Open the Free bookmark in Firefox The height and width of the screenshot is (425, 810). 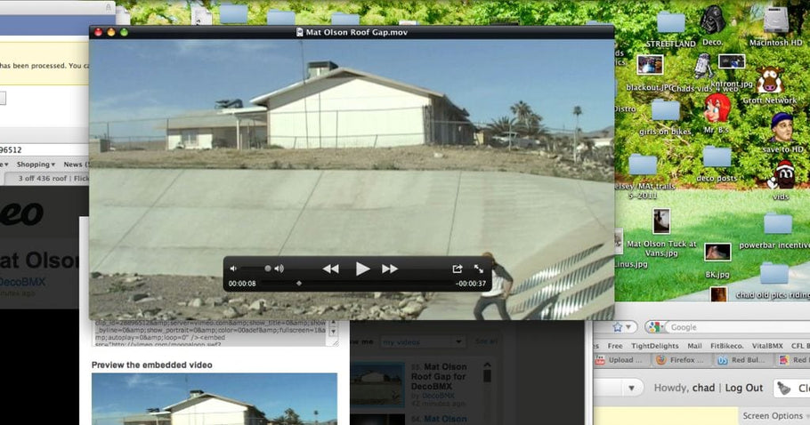coord(615,346)
